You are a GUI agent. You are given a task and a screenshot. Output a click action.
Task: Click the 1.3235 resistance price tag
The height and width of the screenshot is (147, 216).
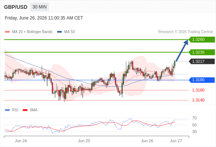coord(202,52)
